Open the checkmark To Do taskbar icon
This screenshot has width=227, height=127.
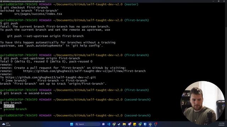[x=119, y=124]
